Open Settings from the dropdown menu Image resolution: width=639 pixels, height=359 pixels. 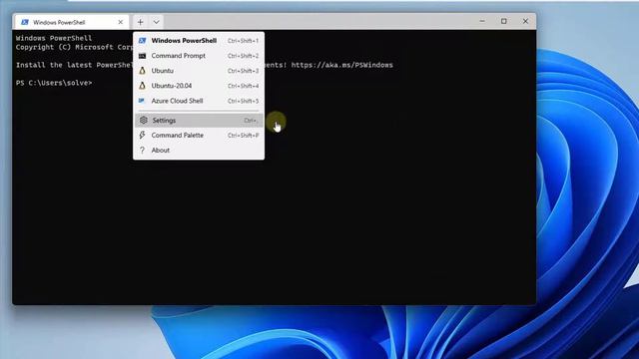pyautogui.click(x=199, y=120)
